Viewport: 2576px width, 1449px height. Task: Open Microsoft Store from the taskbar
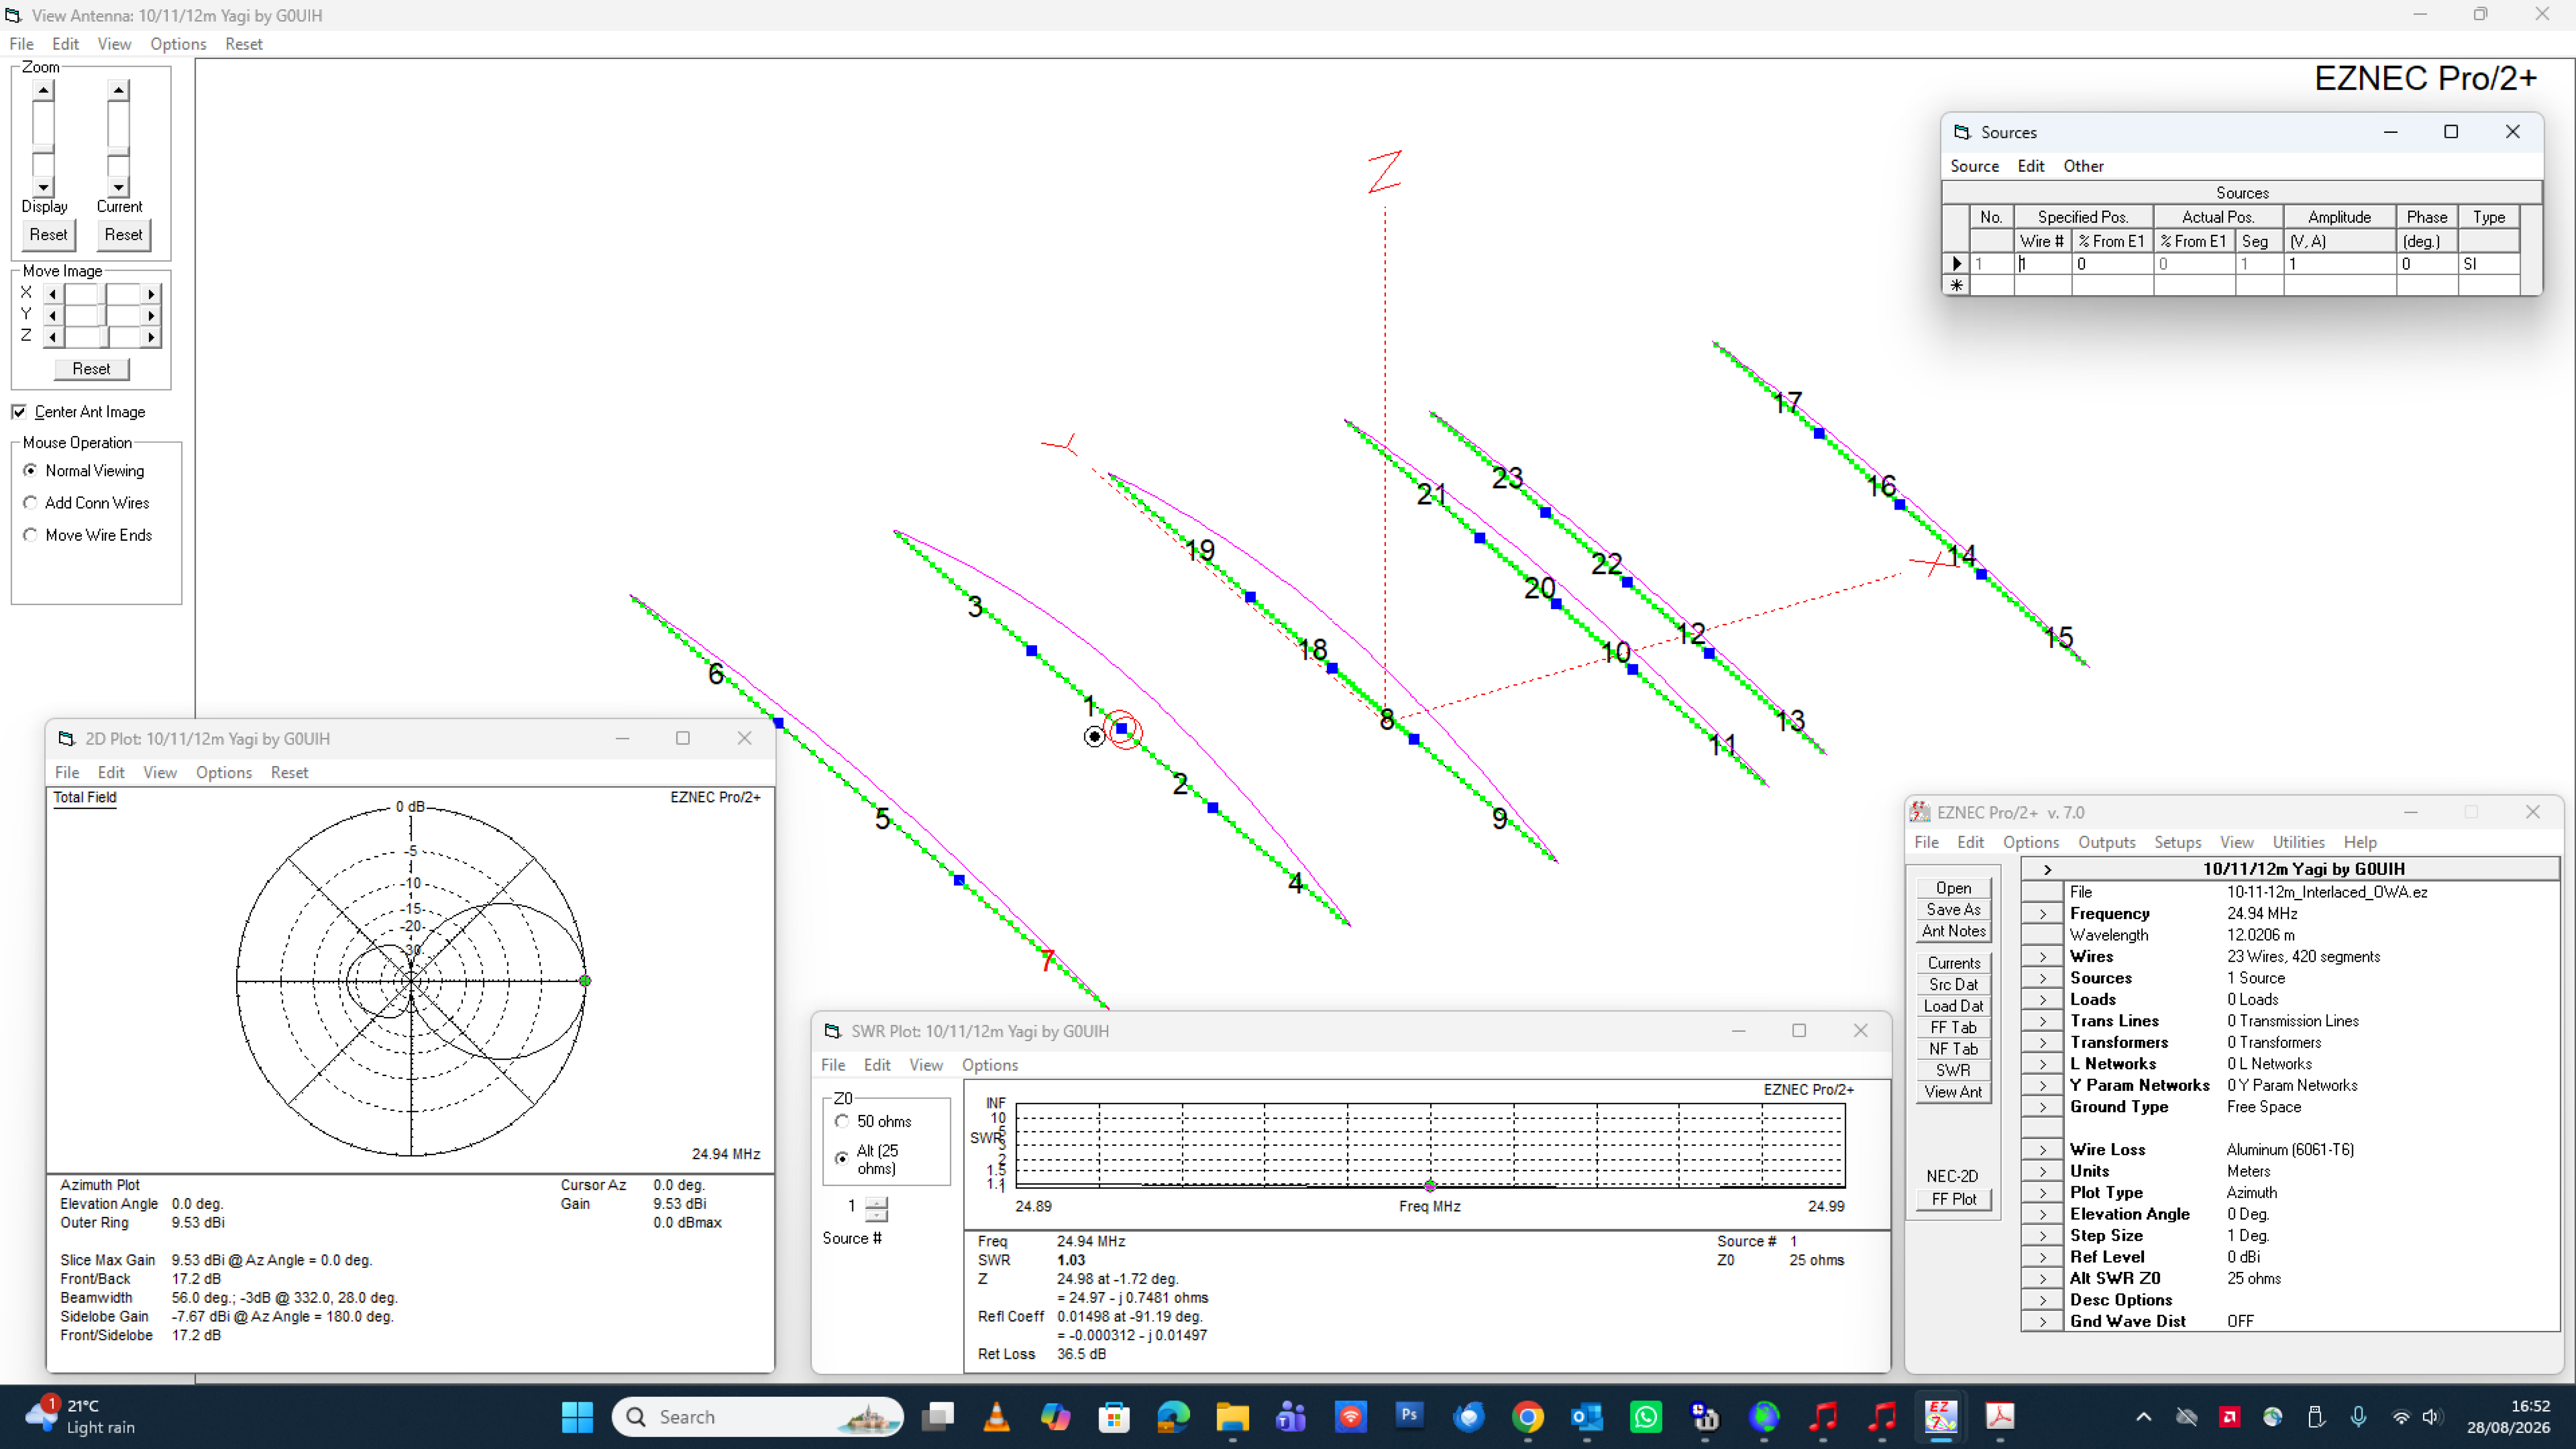1114,1416
